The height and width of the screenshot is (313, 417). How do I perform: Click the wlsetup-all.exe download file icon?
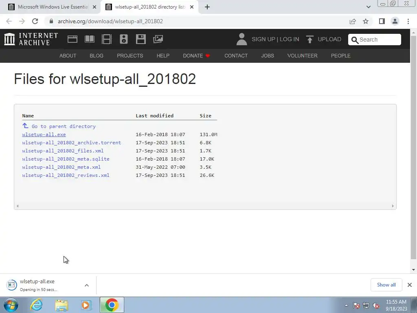coord(11,285)
